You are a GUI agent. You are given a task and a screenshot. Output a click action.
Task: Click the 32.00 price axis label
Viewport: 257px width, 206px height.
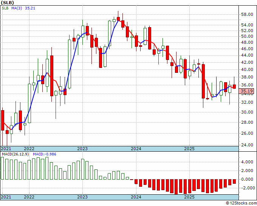[x=247, y=102]
